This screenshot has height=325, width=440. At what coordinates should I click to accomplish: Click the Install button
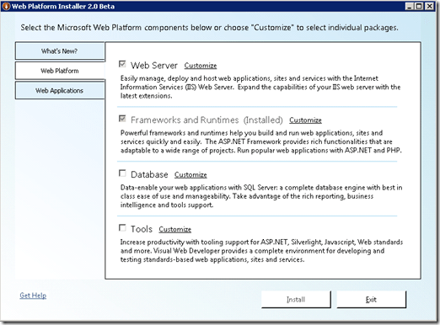point(296,300)
